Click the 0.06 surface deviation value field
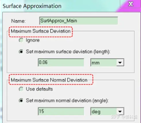 (x=61, y=62)
